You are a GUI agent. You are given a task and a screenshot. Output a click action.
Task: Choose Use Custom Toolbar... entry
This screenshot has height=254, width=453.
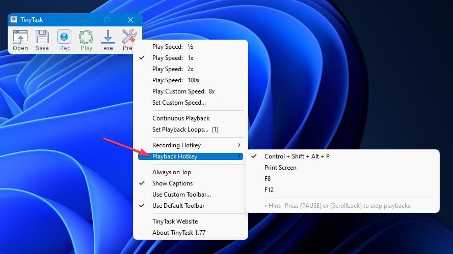click(191, 195)
